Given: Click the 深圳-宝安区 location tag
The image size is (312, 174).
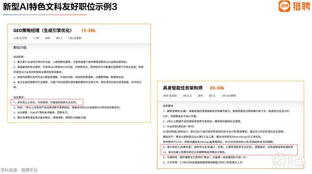Looking at the screenshot, I should tap(170, 96).
